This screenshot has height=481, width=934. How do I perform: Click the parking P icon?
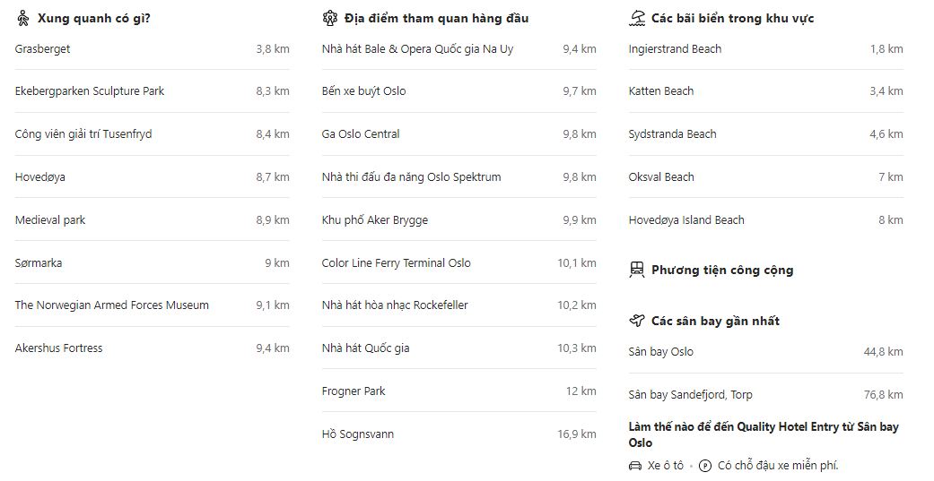pyautogui.click(x=705, y=466)
